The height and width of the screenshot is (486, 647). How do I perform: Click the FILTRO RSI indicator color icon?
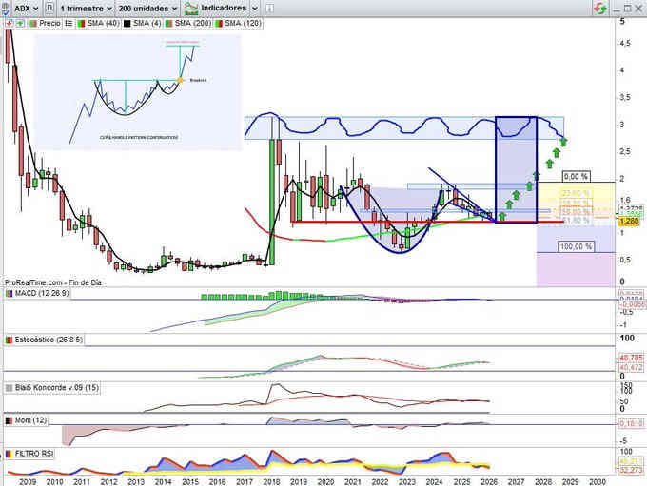[x=10, y=454]
